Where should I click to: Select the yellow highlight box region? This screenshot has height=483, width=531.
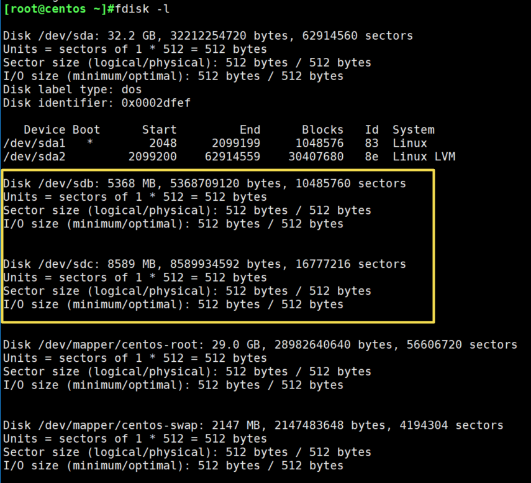[x=217, y=247]
